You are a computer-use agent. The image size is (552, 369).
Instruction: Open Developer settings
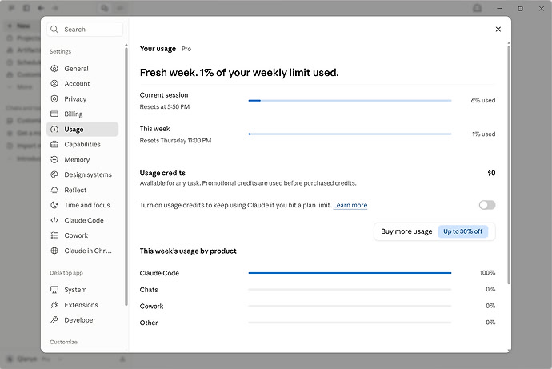82,319
